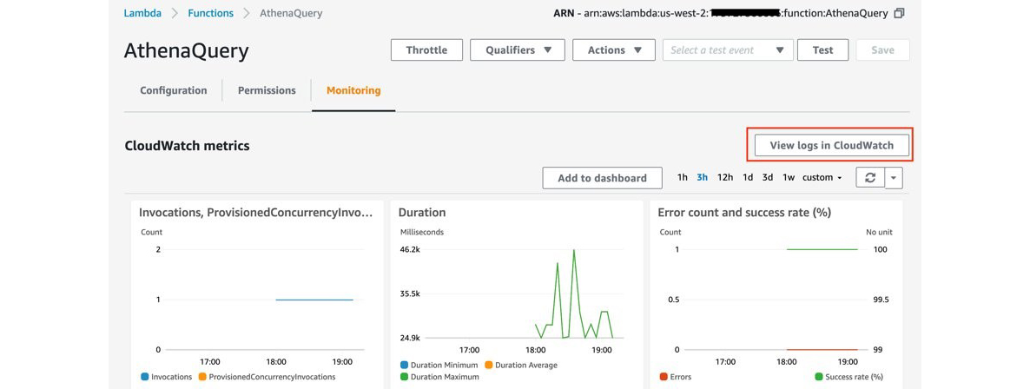This screenshot has height=389, width=1030.
Task: Click the No unit axis label
Action: click(x=880, y=233)
